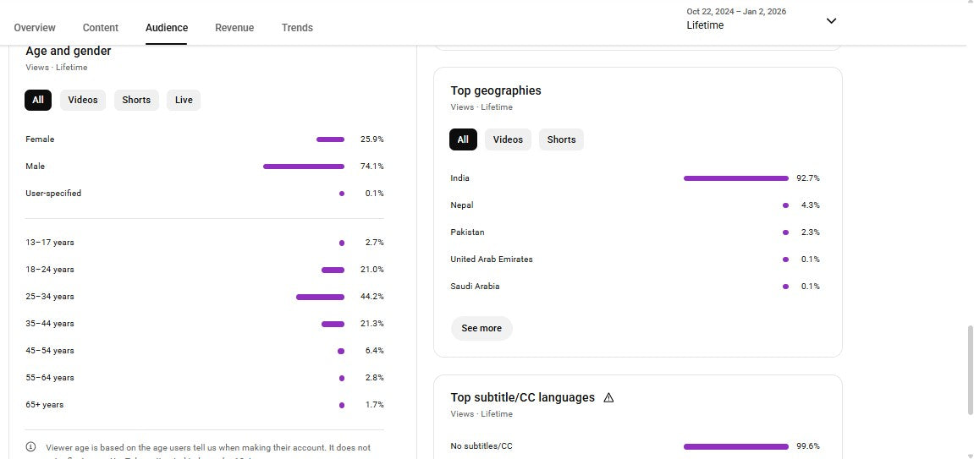This screenshot has width=974, height=459.
Task: Filter Age and gender by Shorts
Action: pos(136,100)
